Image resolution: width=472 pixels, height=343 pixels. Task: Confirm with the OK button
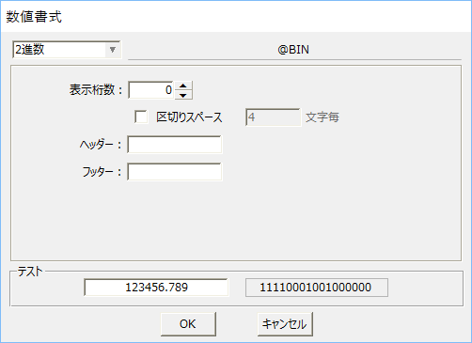(x=188, y=324)
